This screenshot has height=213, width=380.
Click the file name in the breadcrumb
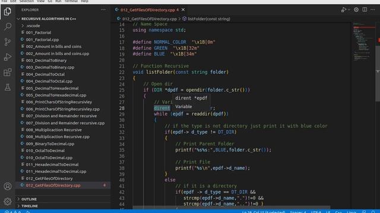coord(149,18)
